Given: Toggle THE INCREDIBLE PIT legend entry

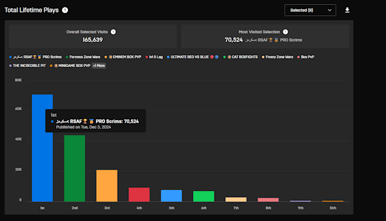Looking at the screenshot, I should tap(27, 65).
